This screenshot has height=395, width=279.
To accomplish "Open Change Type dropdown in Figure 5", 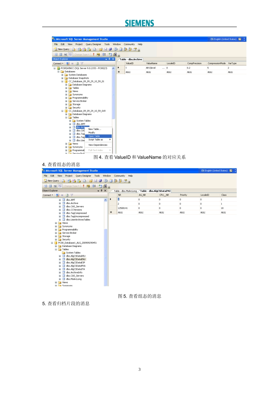I will 72,186.
